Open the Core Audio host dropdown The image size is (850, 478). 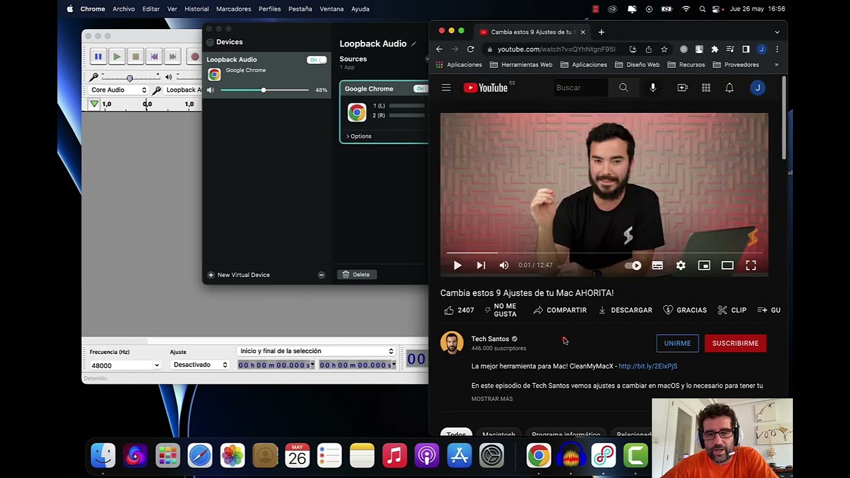119,90
